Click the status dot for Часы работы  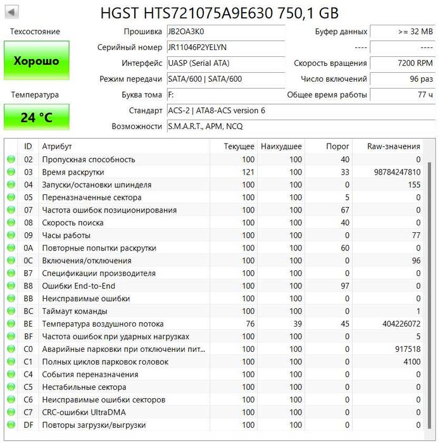pos(11,235)
